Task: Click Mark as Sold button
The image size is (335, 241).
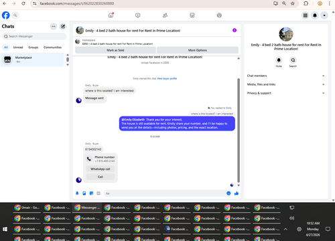Action: (x=115, y=50)
